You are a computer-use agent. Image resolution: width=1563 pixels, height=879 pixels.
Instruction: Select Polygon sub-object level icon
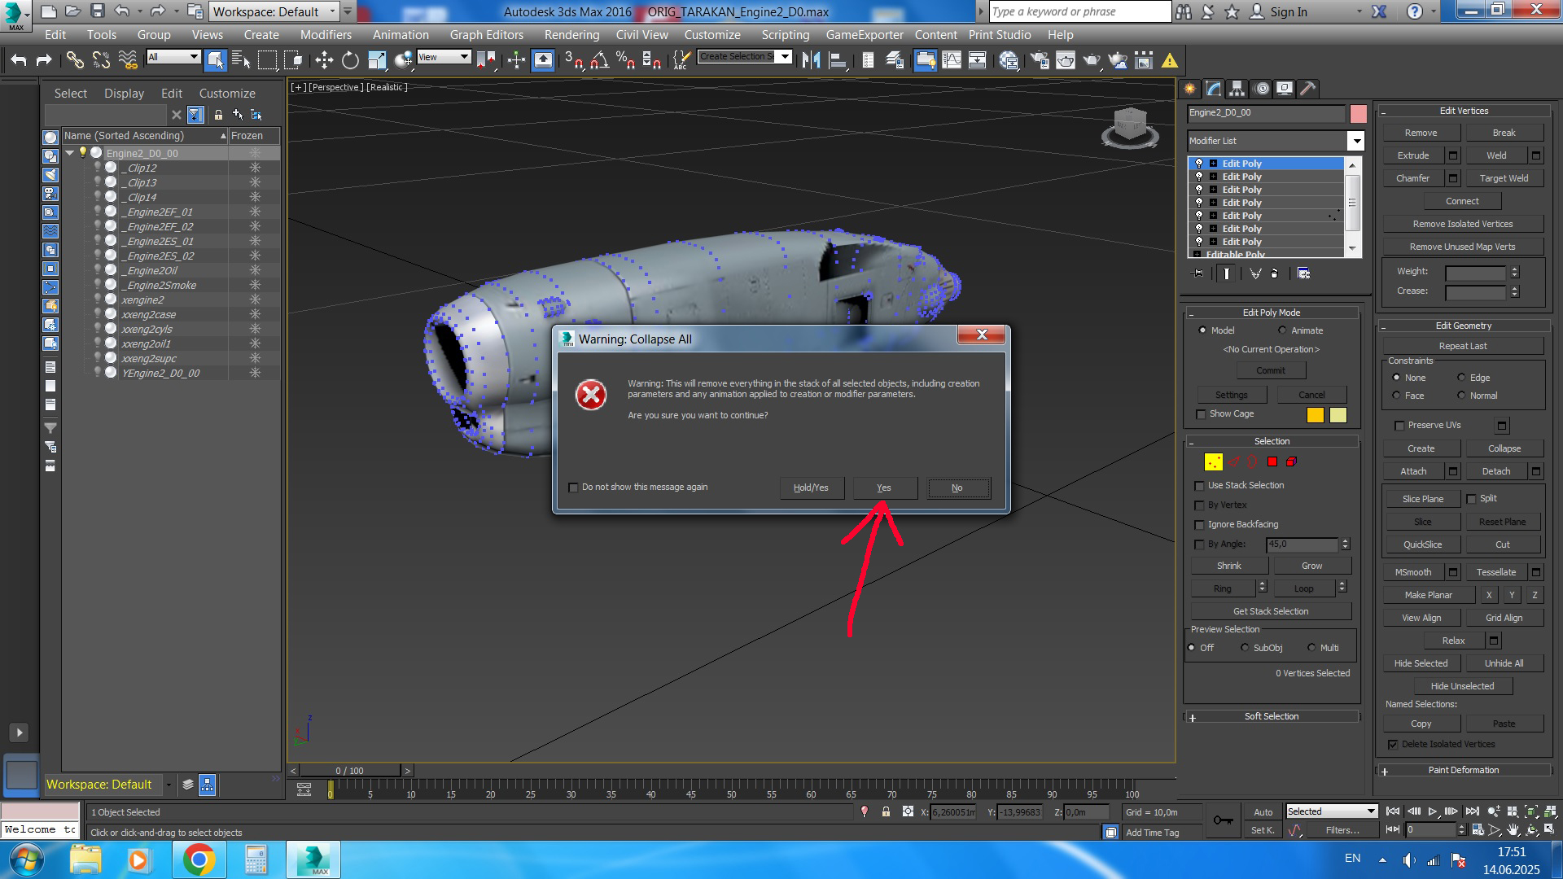[x=1272, y=461]
